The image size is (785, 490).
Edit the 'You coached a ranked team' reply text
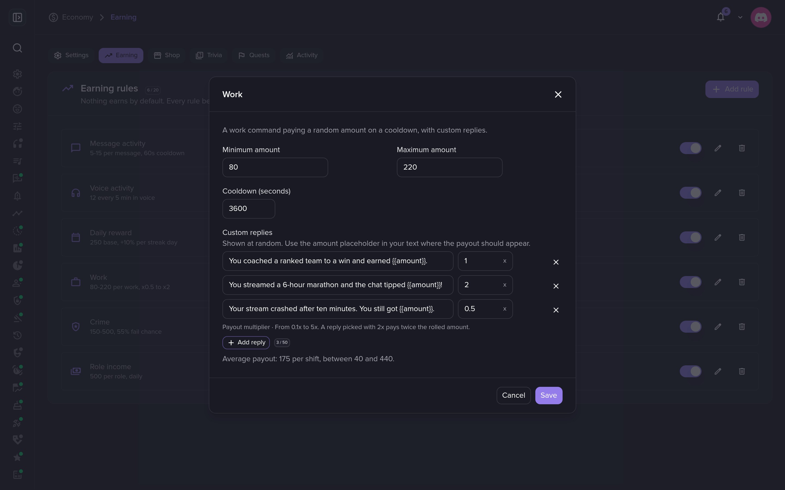tap(338, 261)
